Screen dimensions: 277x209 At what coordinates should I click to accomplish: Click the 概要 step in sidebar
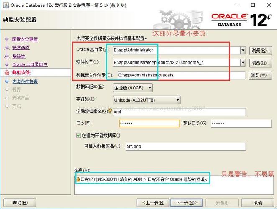pyautogui.click(x=16, y=89)
